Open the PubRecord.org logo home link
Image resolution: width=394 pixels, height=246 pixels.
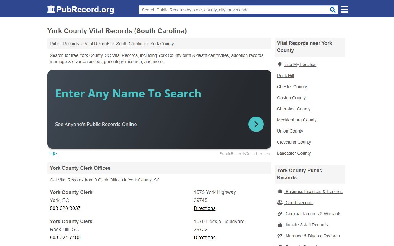coord(80,10)
